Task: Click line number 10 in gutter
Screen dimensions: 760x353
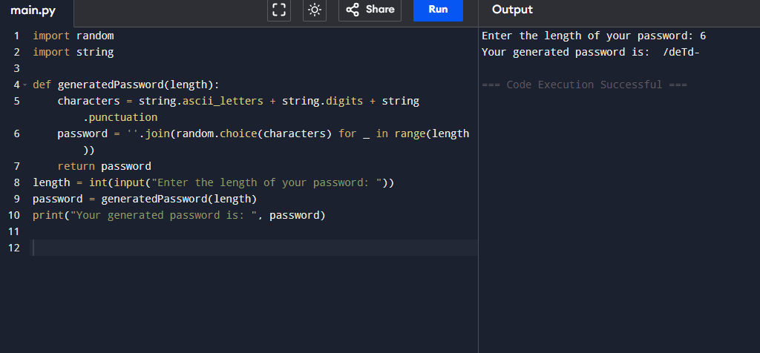Action: coord(14,216)
